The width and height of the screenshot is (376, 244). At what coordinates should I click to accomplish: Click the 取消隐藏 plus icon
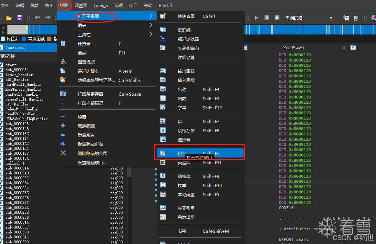pyautogui.click(x=63, y=126)
